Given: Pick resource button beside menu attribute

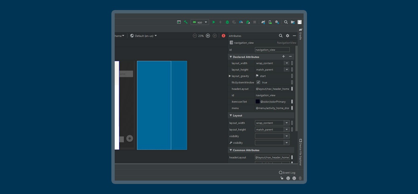Looking at the screenshot, I should tap(292, 108).
